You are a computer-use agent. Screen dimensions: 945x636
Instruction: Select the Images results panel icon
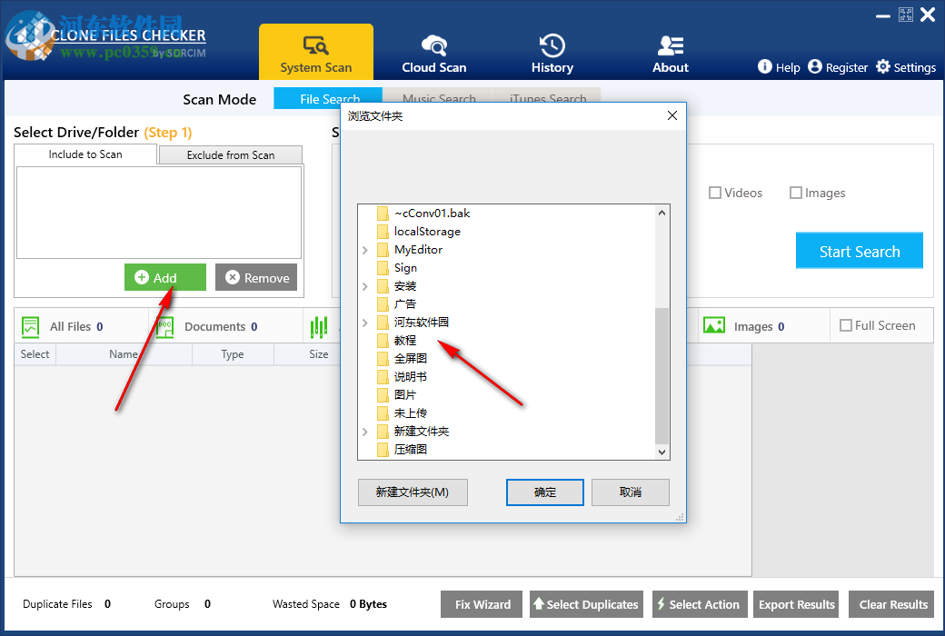[x=712, y=325]
